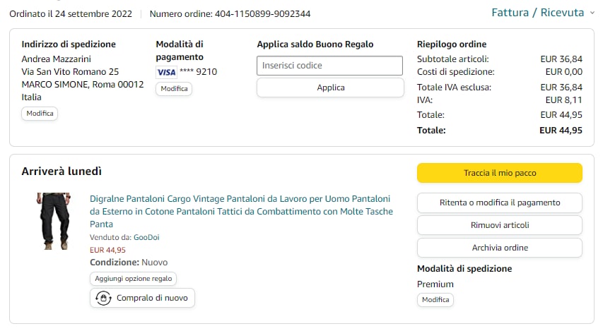Screen dimensions: 603x331
Task: Click Ritenta o modifica il pagamento
Action: coord(500,203)
